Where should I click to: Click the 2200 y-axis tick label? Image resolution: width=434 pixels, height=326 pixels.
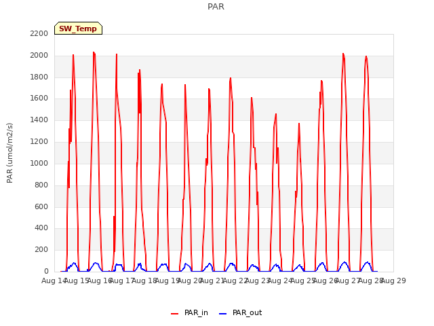pyautogui.click(x=39, y=33)
